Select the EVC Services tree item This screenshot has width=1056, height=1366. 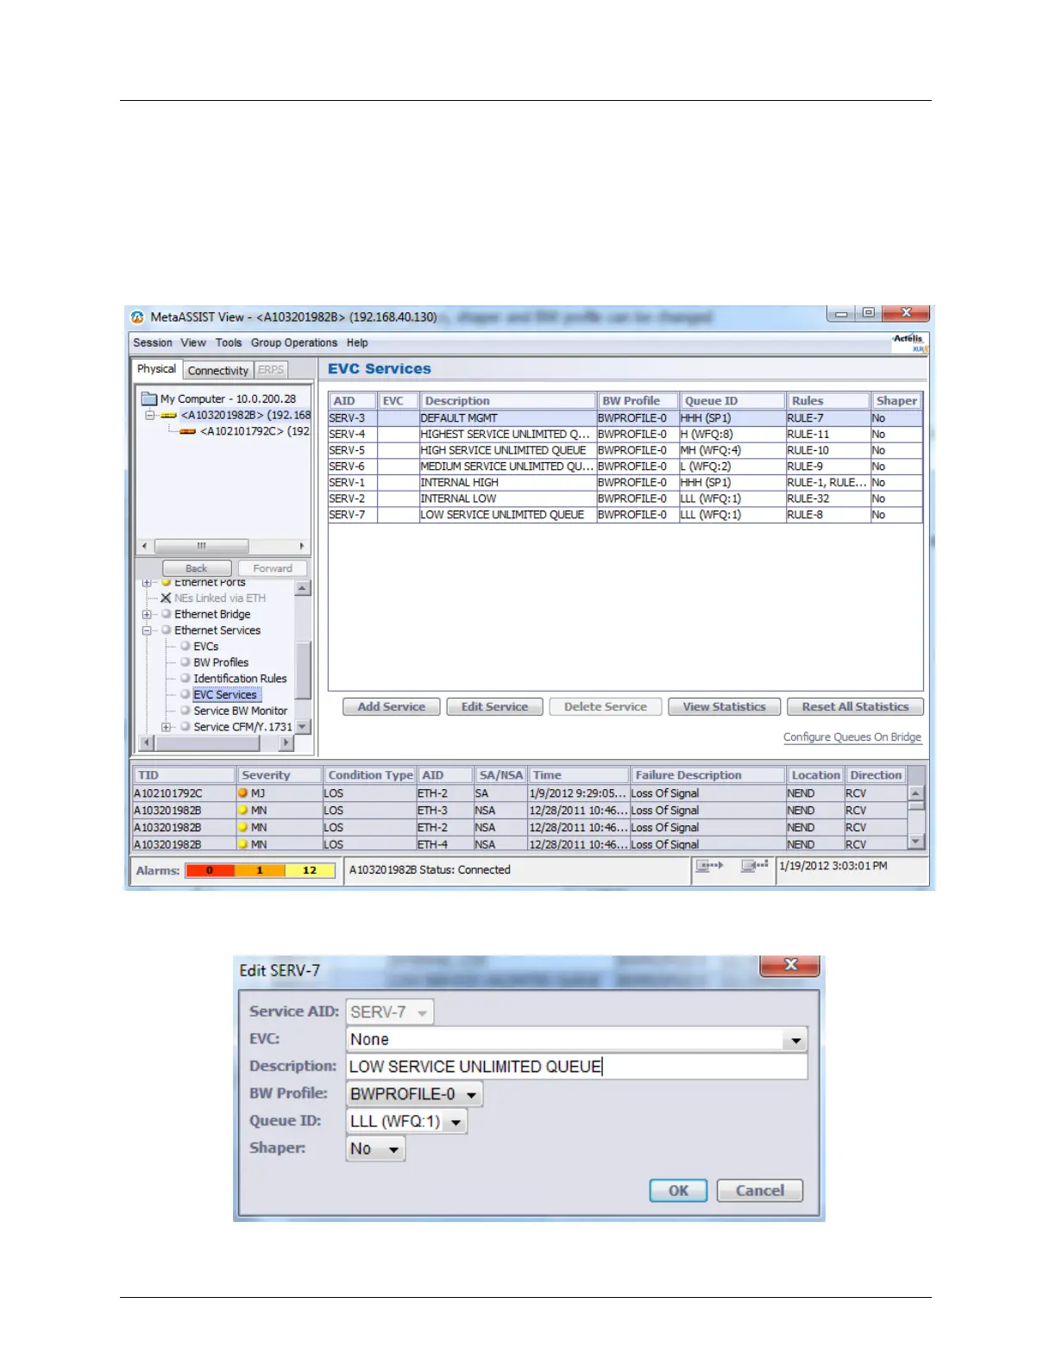[225, 695]
